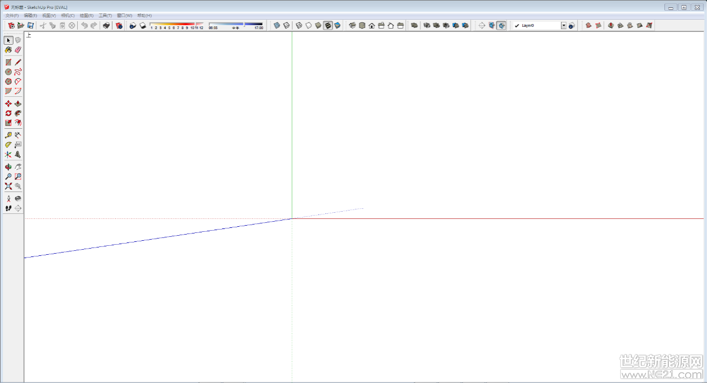Select the Position Camera tool
Screen dimensions: 707x383
[x=8, y=198]
